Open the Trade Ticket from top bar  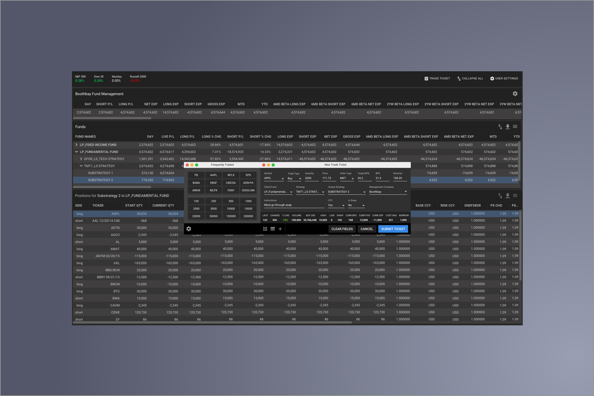pyautogui.click(x=437, y=79)
